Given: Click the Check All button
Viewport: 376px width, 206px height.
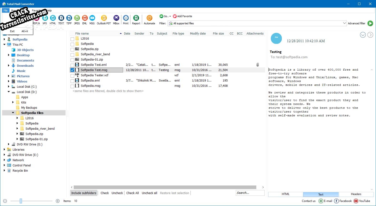Looking at the screenshot, I should (x=133, y=193).
